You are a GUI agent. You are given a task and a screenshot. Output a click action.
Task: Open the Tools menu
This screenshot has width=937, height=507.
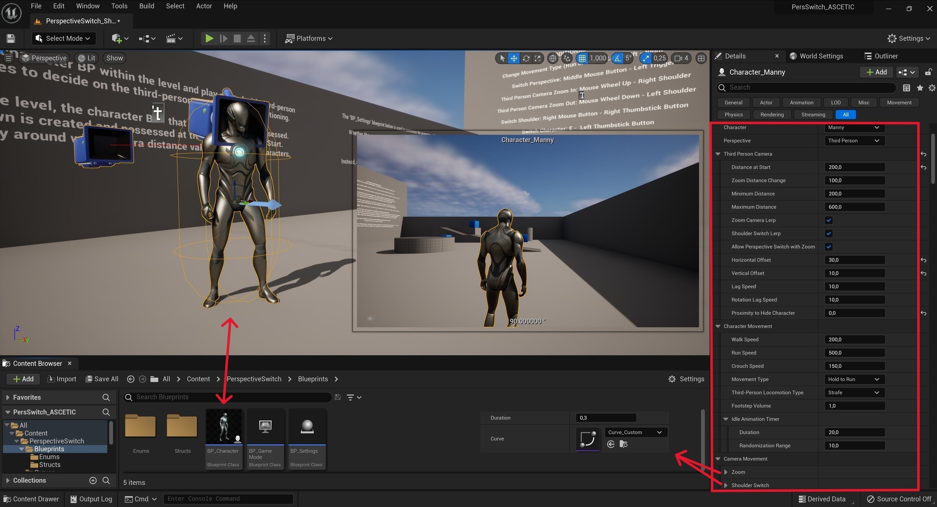coord(119,6)
